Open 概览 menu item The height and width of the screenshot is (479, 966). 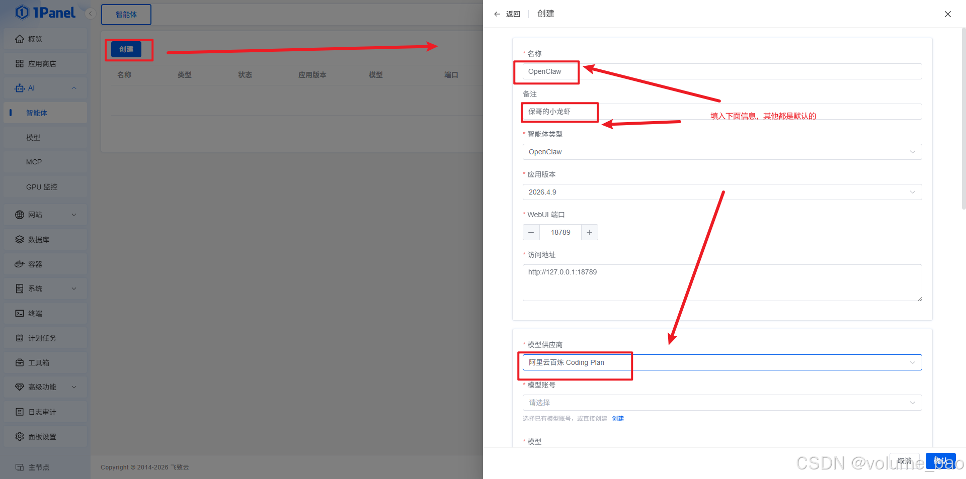tap(45, 39)
